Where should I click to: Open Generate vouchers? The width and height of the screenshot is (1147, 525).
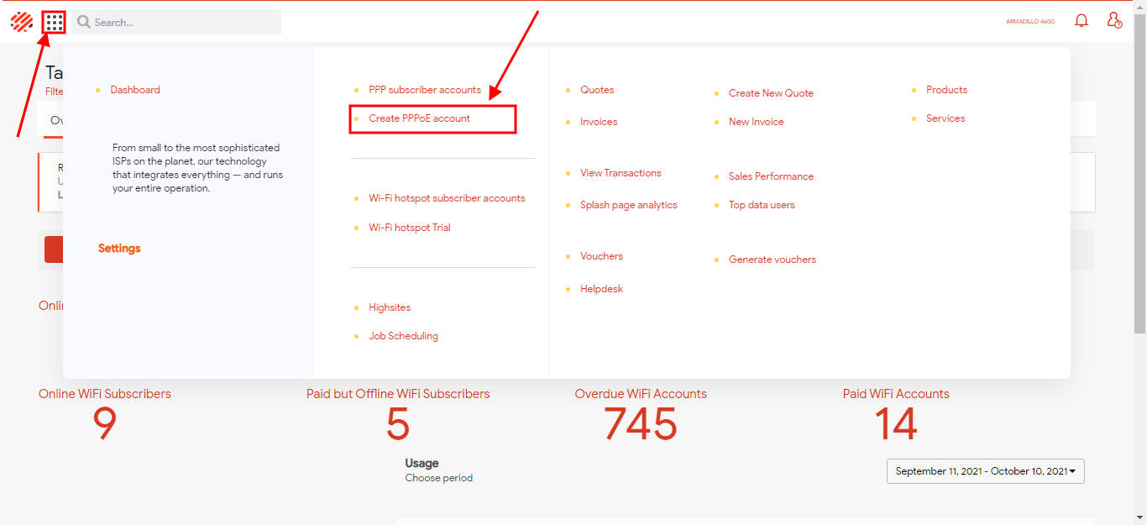(x=772, y=260)
